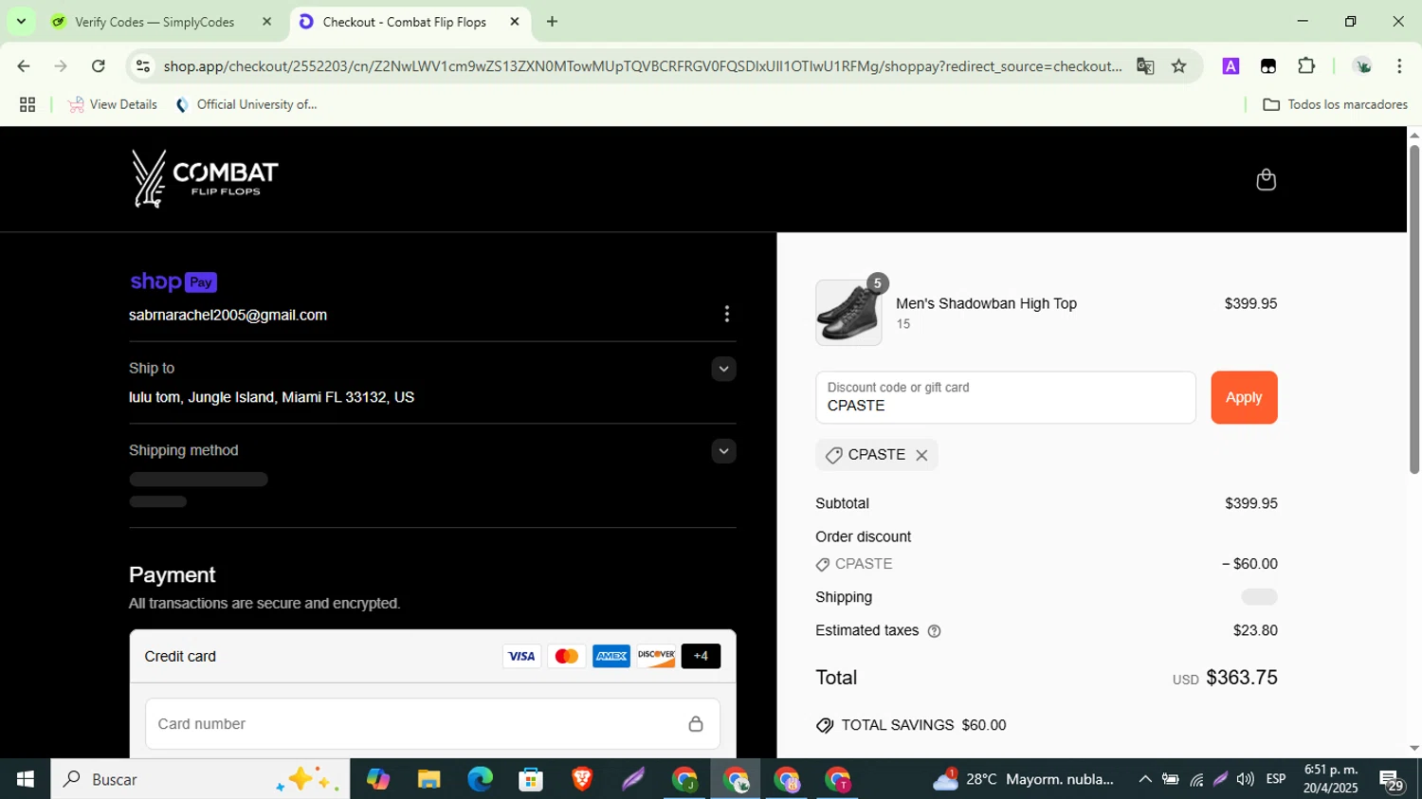Image resolution: width=1422 pixels, height=799 pixels.
Task: Open the shopping bag cart icon
Action: pyautogui.click(x=1266, y=179)
